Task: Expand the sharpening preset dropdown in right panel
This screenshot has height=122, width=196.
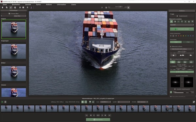Action: (x=182, y=25)
